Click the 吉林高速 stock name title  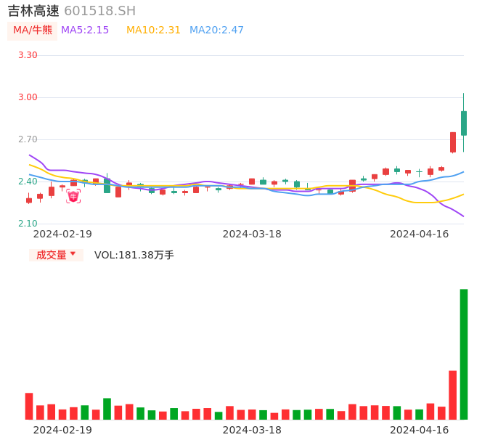tap(33, 11)
